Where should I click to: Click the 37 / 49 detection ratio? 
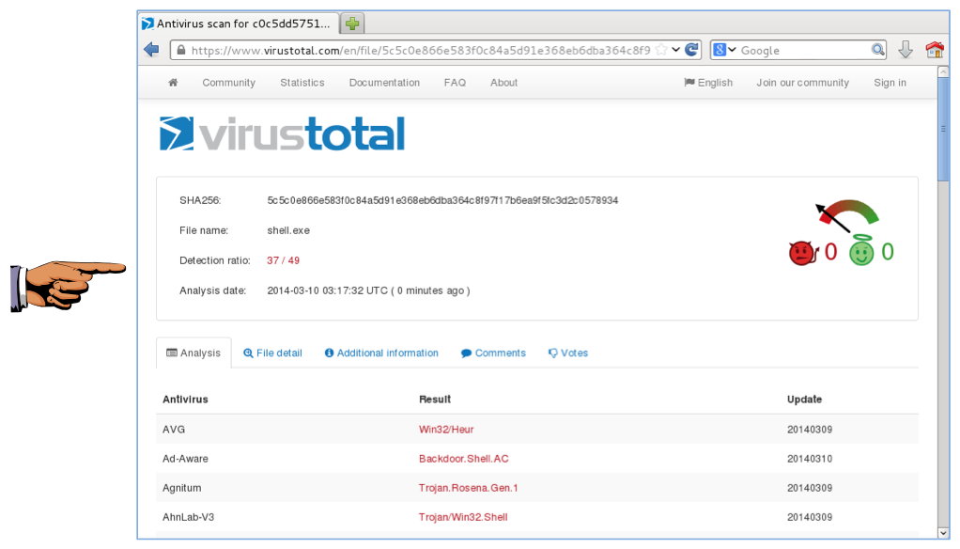click(283, 260)
